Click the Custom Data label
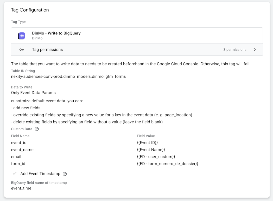Viewport: 273px width, 201px height. (x=22, y=129)
